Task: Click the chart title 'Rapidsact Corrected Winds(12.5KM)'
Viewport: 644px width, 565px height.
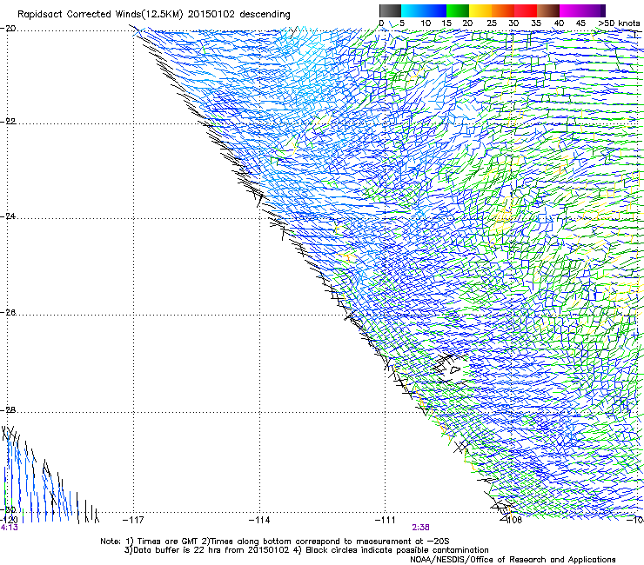Action: (x=100, y=15)
